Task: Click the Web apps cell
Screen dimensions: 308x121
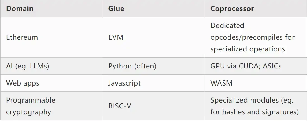Action: click(22, 83)
